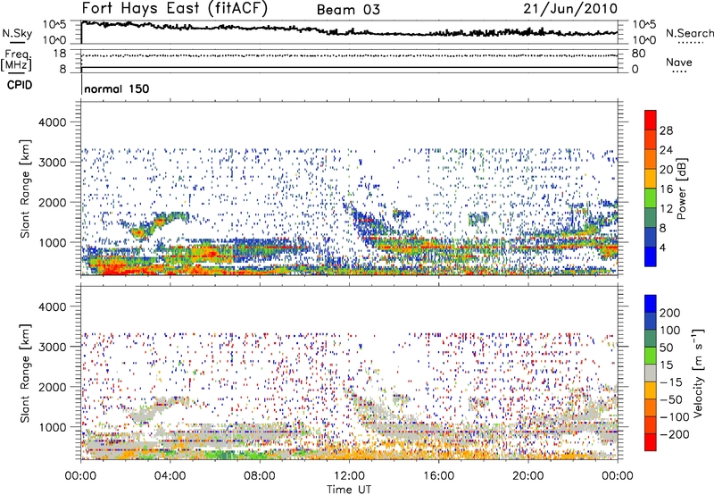Click the '3000' tick on velocity panel axis
The width and height of the screenshot is (714, 495).
[x=52, y=347]
